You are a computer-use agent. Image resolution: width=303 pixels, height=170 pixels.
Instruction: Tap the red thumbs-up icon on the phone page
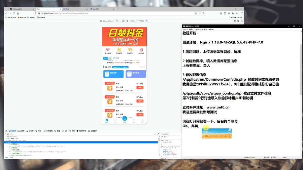tap(141, 50)
